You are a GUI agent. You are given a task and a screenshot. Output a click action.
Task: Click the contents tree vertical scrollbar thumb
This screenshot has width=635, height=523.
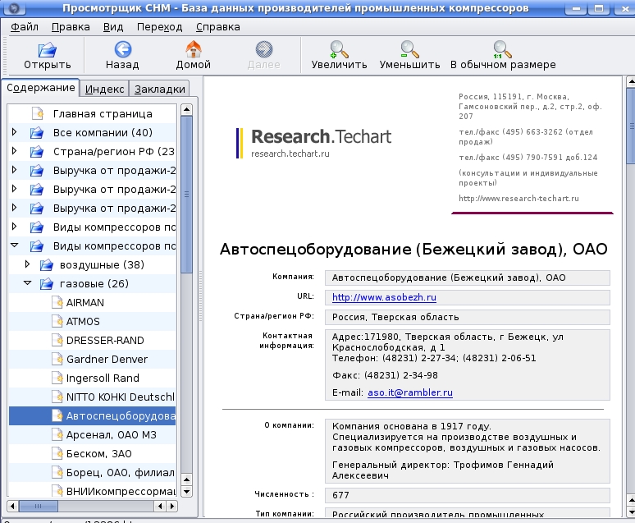[x=186, y=195]
